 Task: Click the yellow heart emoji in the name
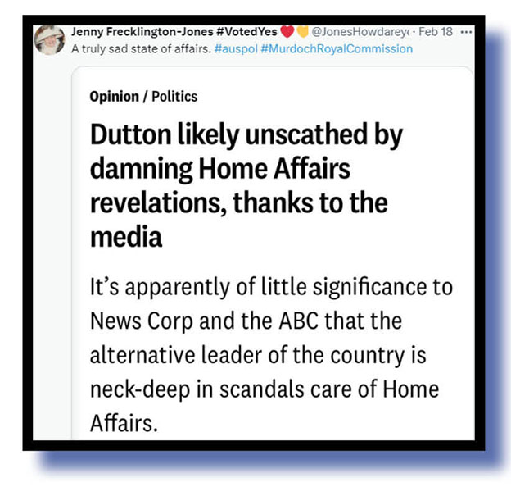click(x=302, y=32)
